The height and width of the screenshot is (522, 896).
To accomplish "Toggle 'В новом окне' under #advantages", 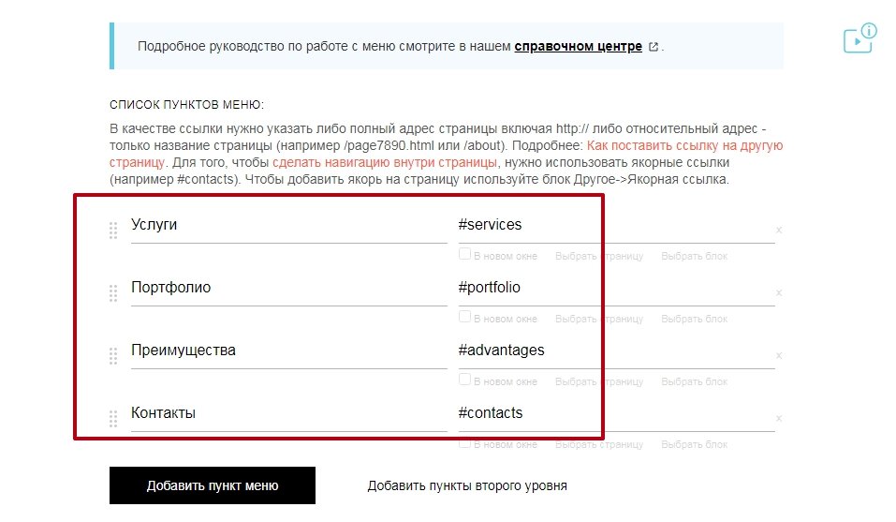I will [464, 380].
